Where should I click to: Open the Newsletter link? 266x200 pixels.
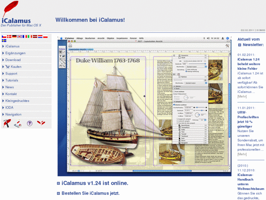click(253, 45)
